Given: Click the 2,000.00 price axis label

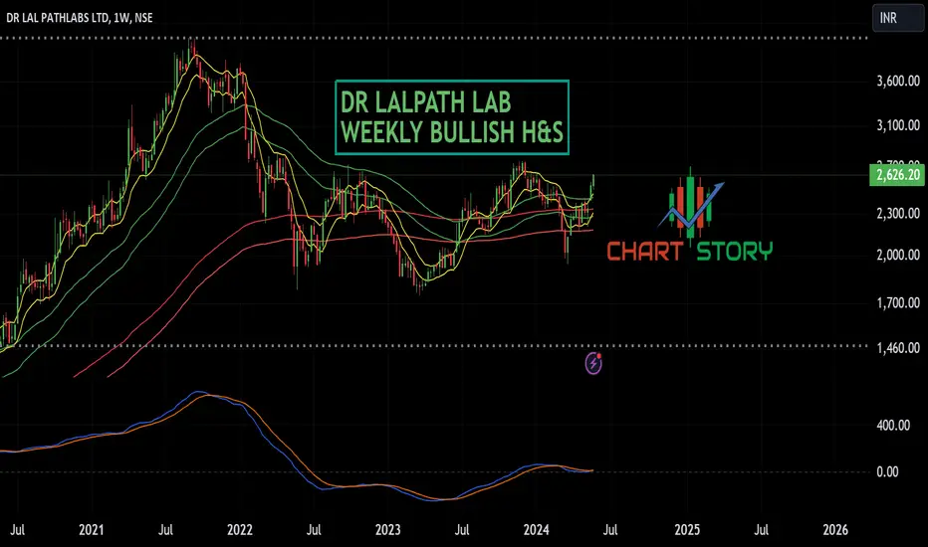Looking at the screenshot, I should pyautogui.click(x=898, y=255).
